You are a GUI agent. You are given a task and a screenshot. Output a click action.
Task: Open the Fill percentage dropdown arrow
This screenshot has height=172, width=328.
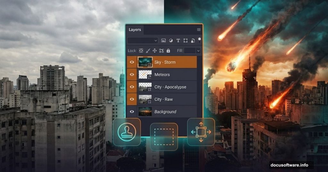pyautogui.click(x=198, y=50)
